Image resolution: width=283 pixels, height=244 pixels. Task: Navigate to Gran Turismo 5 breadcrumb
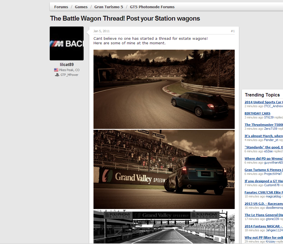point(109,7)
